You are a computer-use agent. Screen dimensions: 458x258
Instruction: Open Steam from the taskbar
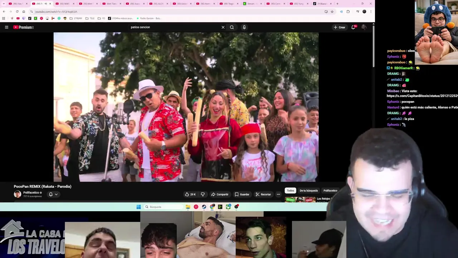pos(204,207)
